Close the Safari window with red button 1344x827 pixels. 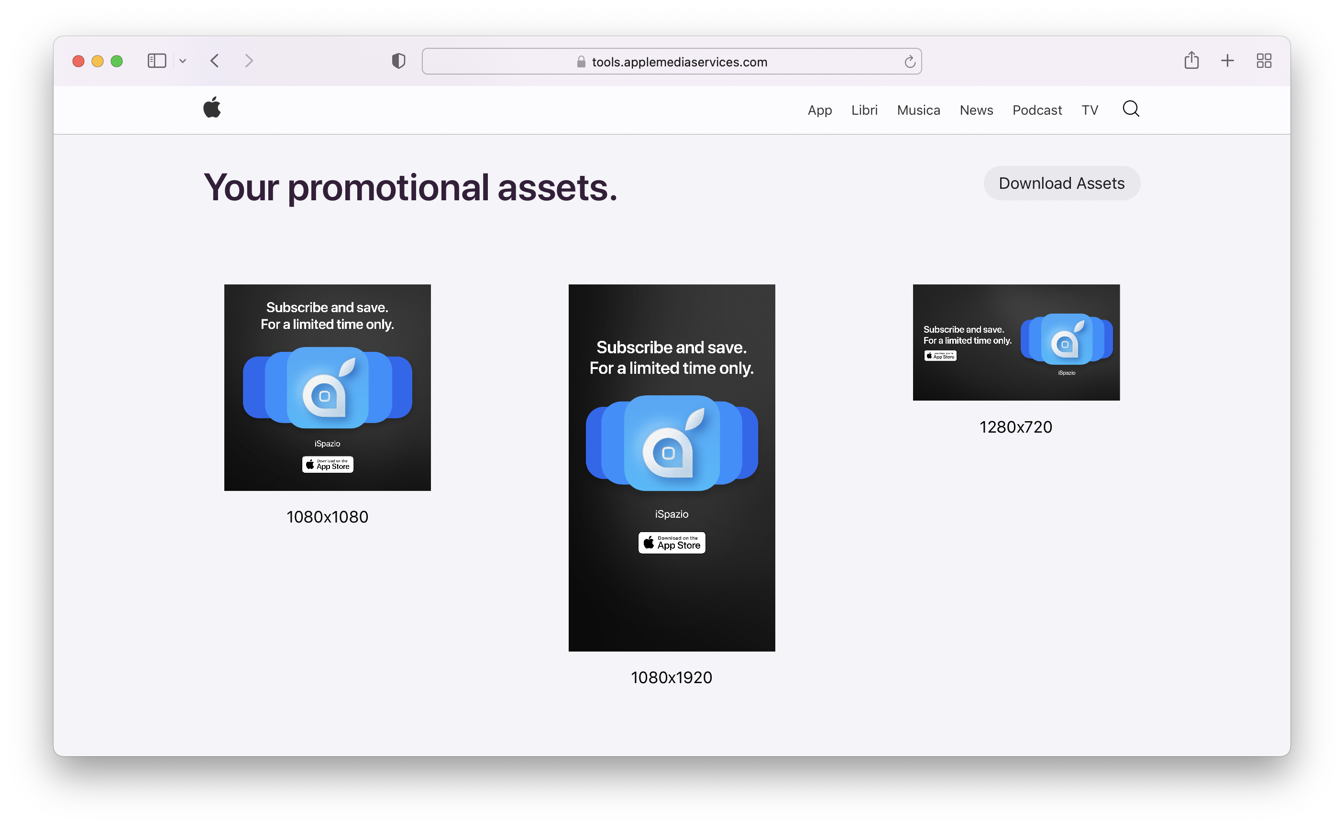coord(78,61)
